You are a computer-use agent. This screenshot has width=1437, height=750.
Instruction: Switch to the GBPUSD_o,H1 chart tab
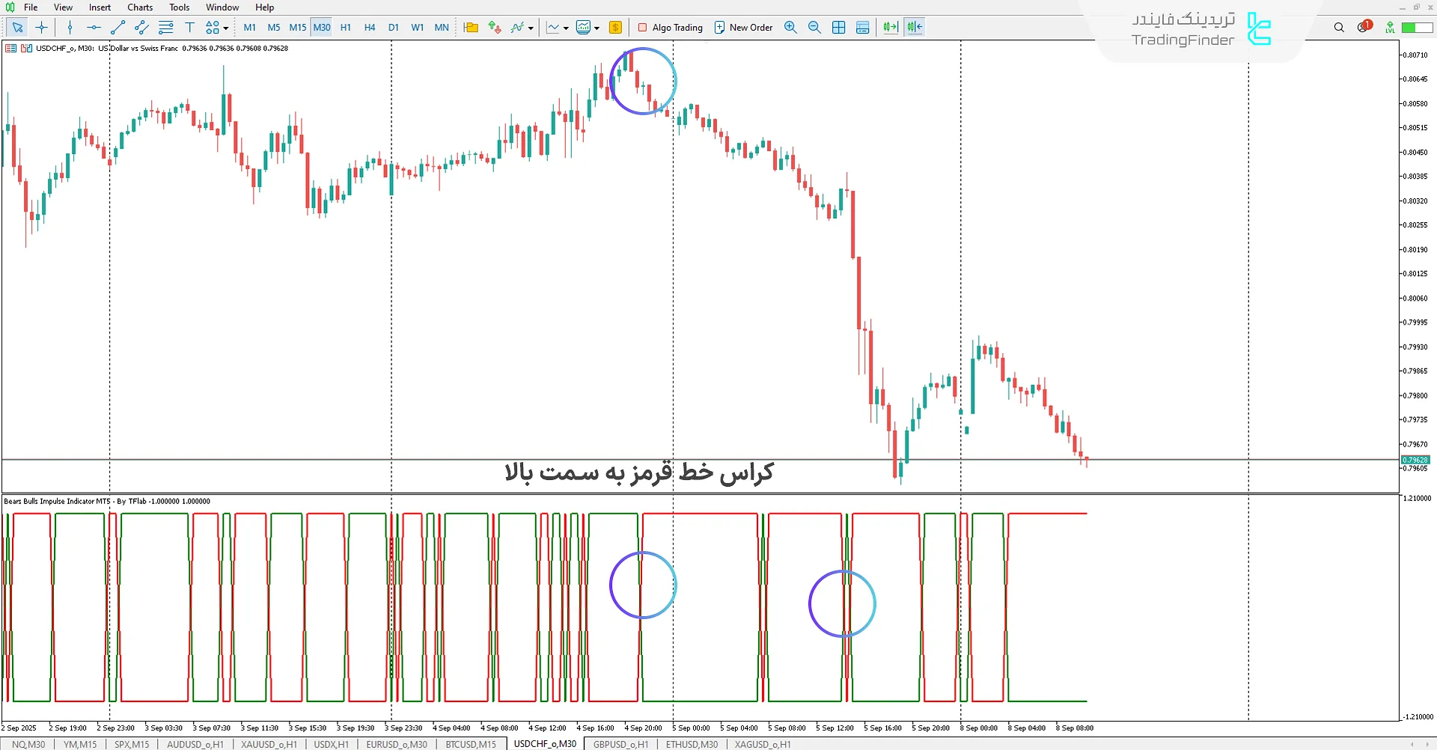pyautogui.click(x=620, y=744)
